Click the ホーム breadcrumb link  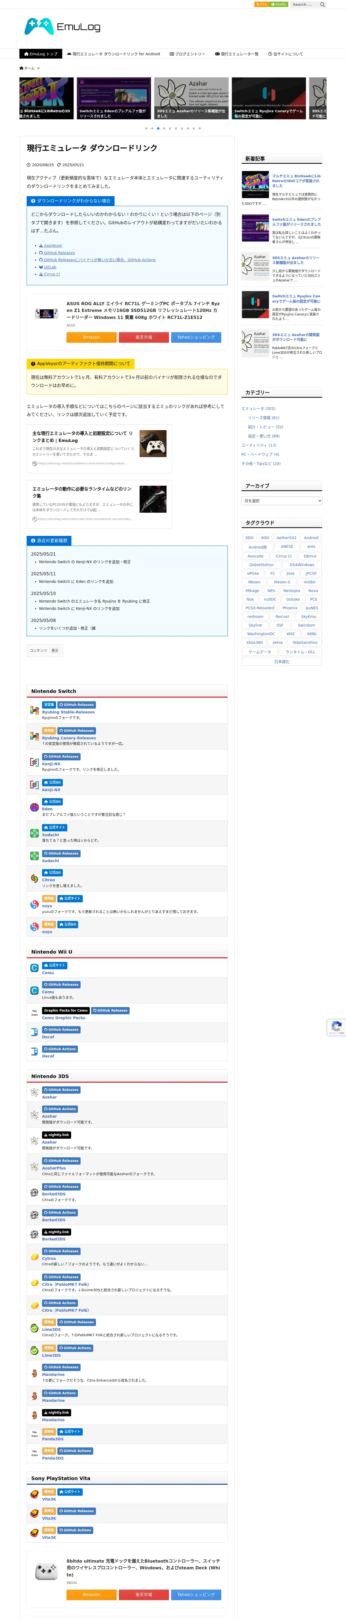[27, 68]
